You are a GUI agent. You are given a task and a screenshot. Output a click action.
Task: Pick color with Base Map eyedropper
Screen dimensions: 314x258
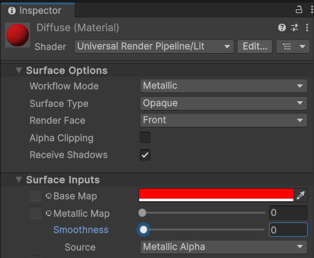[300, 196]
